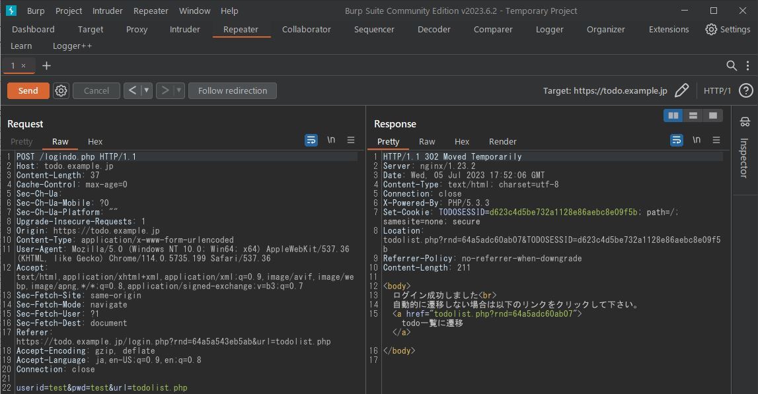The width and height of the screenshot is (758, 394).
Task: Switch to Target tab
Action: [x=91, y=30]
